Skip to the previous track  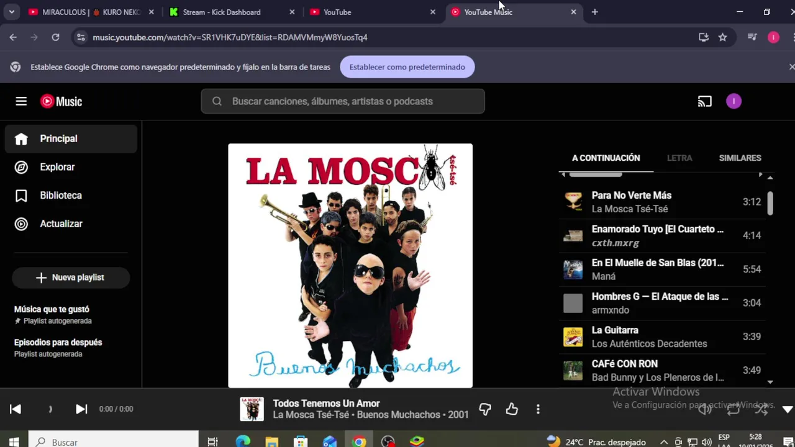point(16,409)
